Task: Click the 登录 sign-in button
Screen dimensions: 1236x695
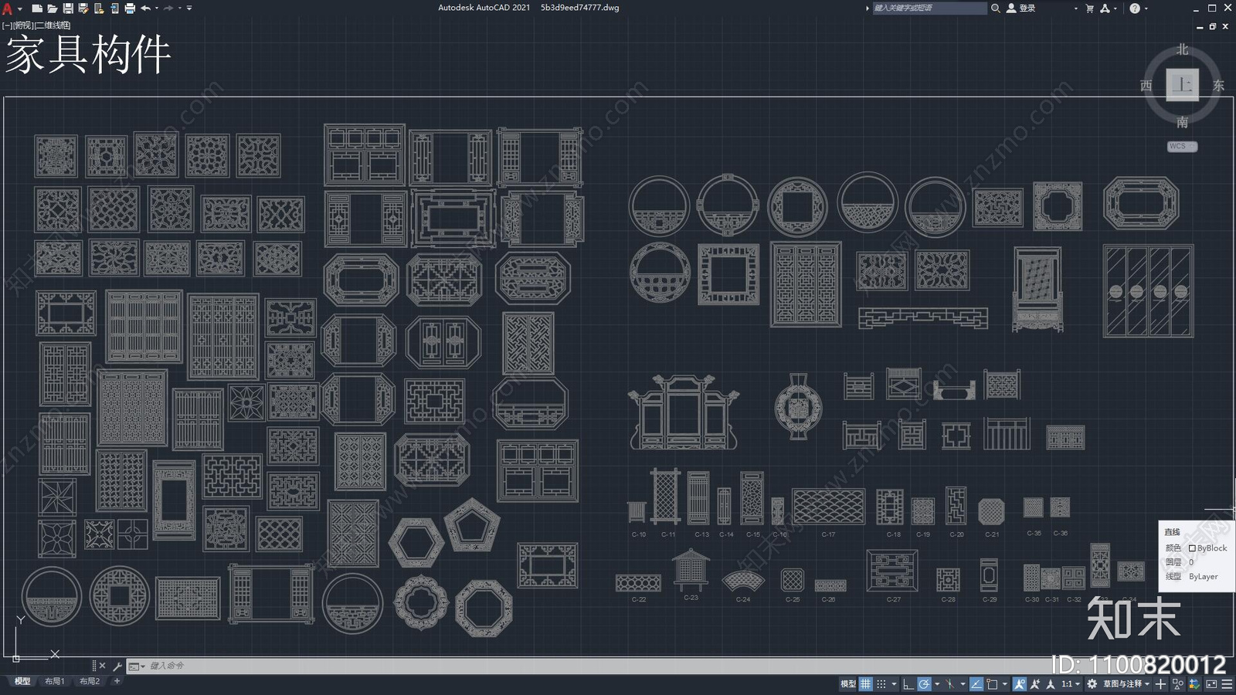Action: point(1027,8)
